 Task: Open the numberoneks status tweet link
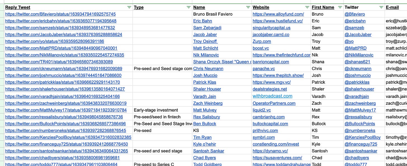click(66, 131)
